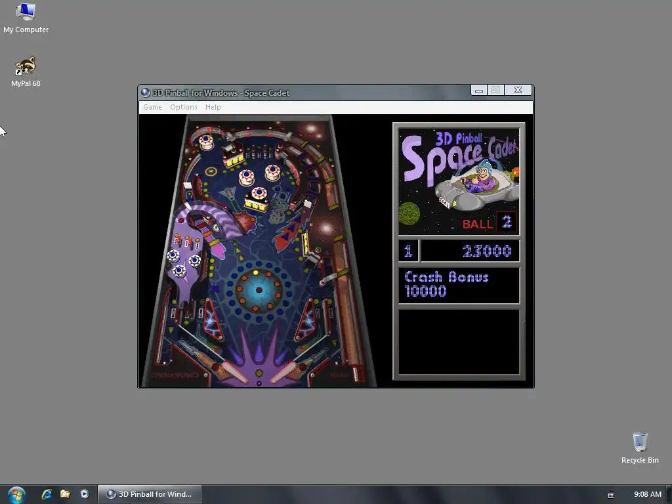
Task: Launch Windows Media Player quick launch icon
Action: tap(85, 494)
